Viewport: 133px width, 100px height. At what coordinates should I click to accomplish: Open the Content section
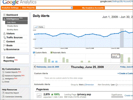click(x=11, y=42)
